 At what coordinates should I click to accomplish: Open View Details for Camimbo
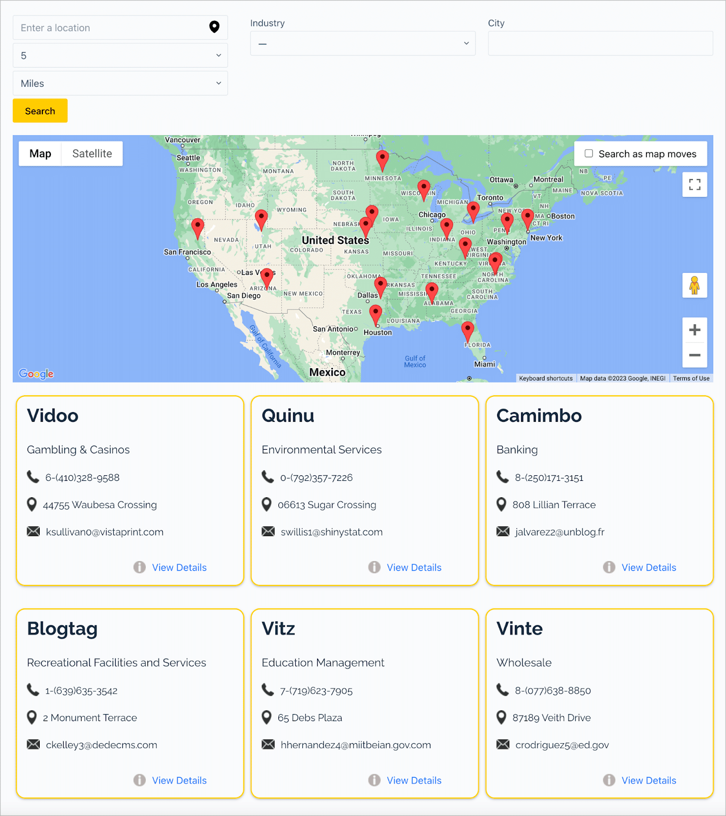649,567
